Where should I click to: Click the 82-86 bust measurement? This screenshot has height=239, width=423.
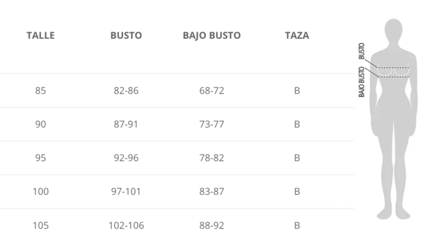tap(126, 90)
